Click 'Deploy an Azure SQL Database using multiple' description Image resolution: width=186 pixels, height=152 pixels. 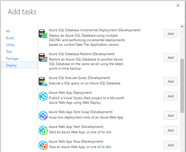click(87, 40)
